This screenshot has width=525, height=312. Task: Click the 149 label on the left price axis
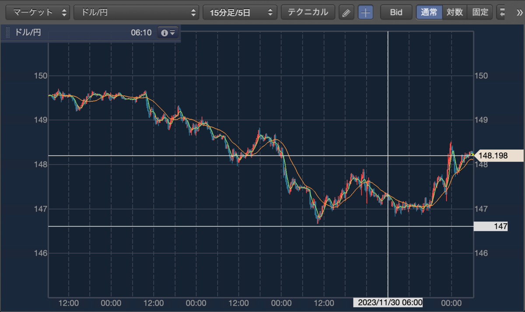[40, 120]
